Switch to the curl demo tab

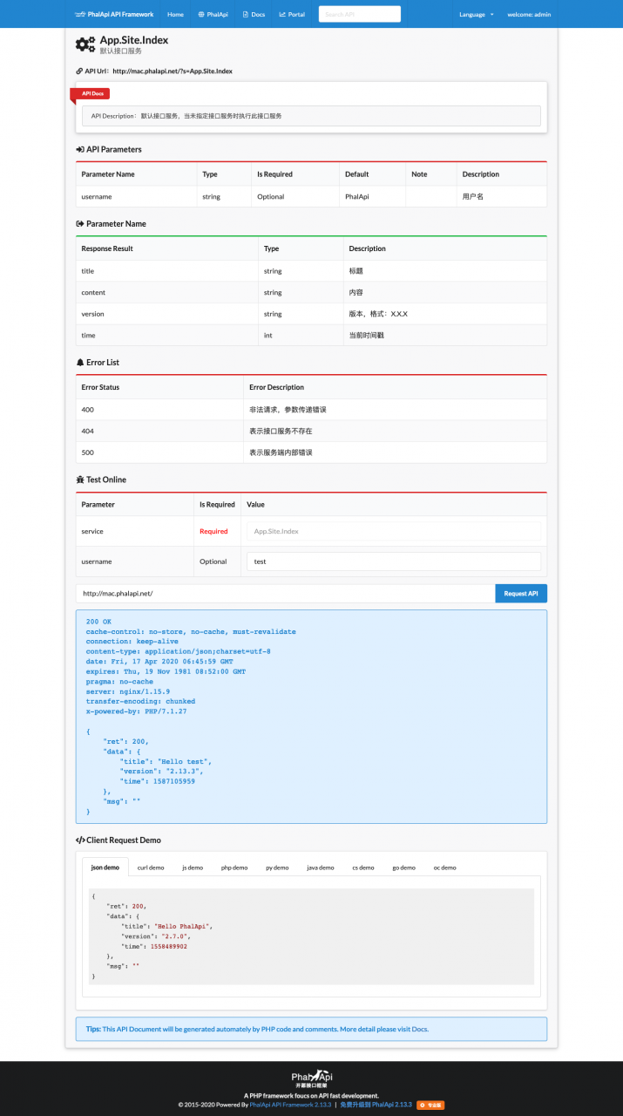click(151, 868)
